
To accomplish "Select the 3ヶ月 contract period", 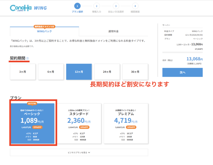I will [x=23, y=72].
